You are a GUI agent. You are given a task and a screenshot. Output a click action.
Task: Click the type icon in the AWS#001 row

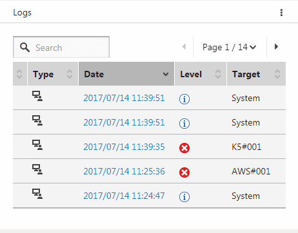37,169
